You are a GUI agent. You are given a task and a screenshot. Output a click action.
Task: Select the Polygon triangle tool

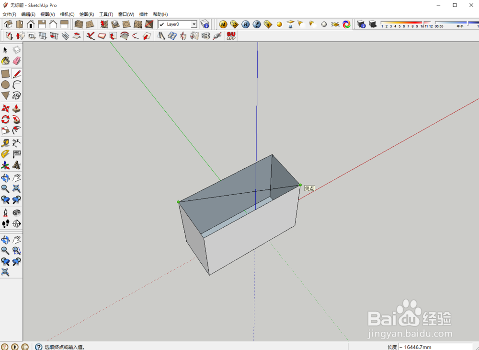[x=5, y=96]
